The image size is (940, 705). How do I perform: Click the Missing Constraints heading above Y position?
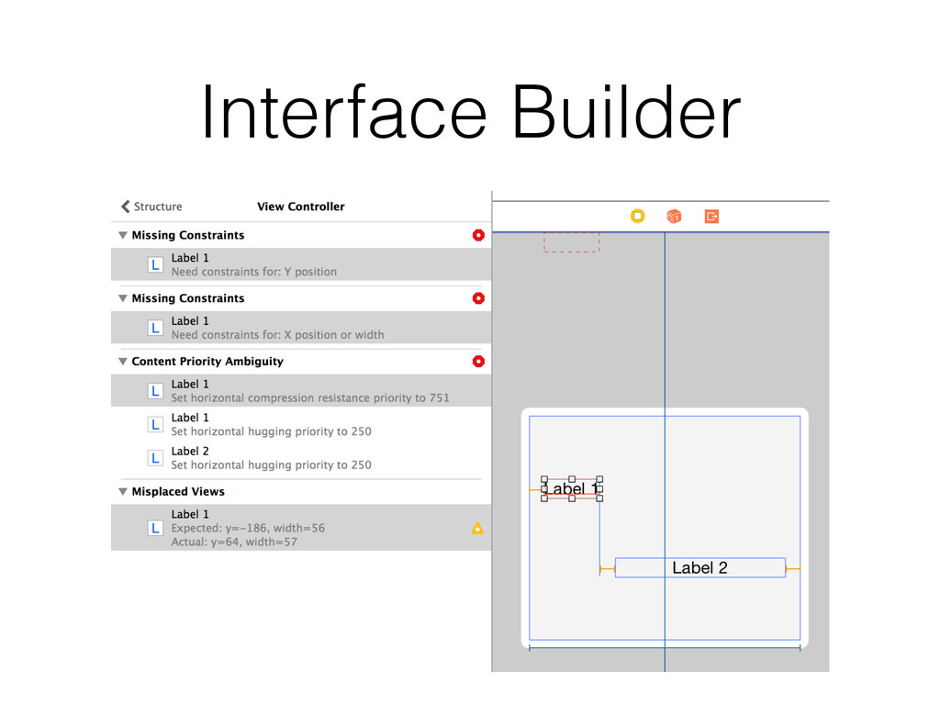click(187, 235)
